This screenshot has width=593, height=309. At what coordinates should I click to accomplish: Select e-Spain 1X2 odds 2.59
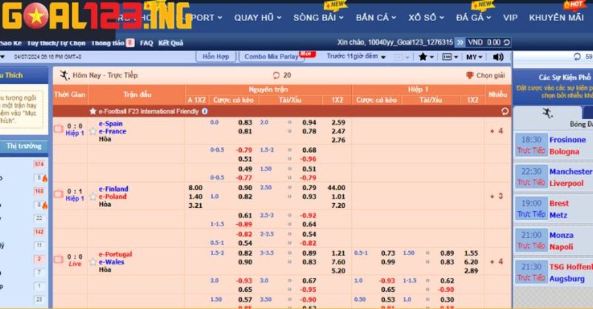[338, 123]
